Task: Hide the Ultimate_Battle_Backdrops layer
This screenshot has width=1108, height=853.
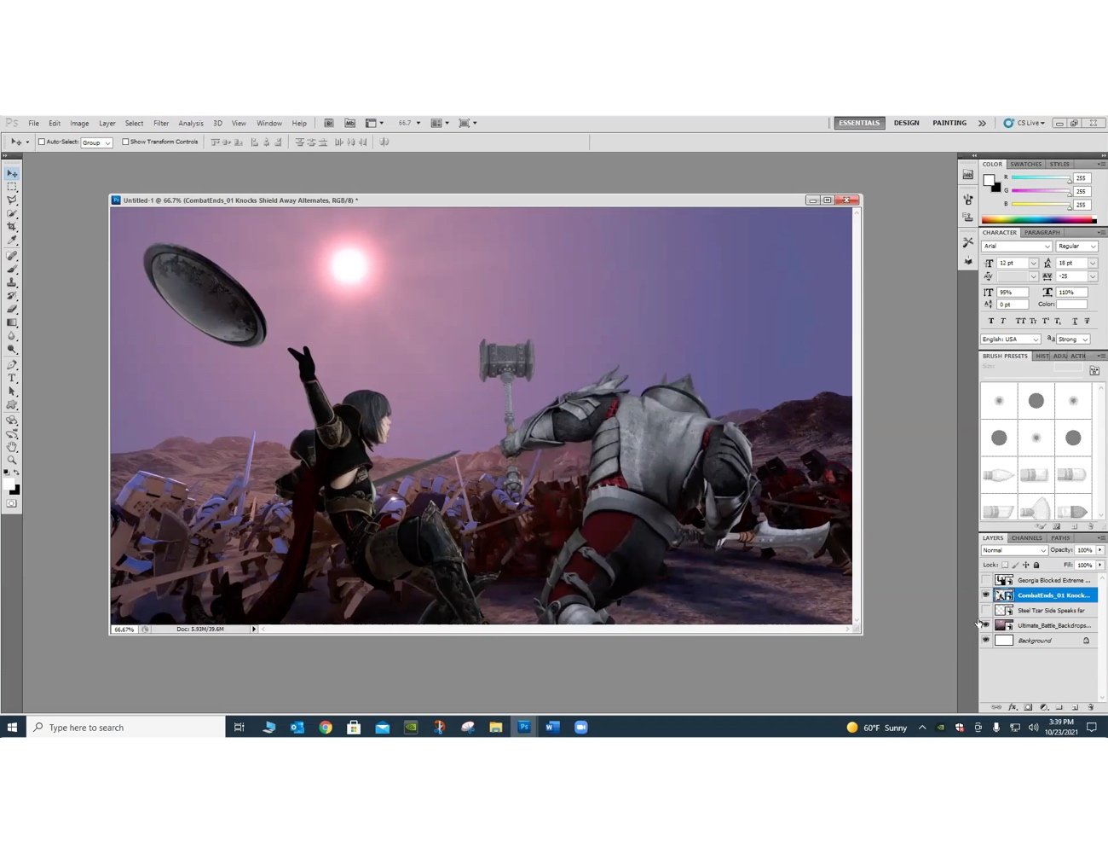Action: [986, 625]
